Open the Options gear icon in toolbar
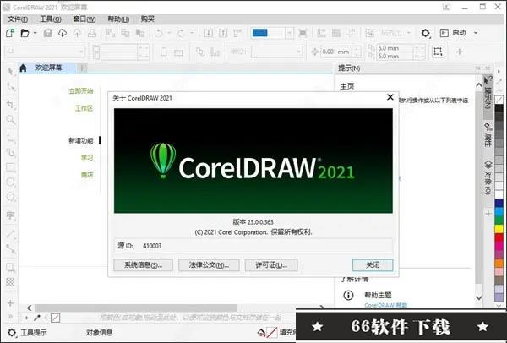507x343 pixels. 426,33
